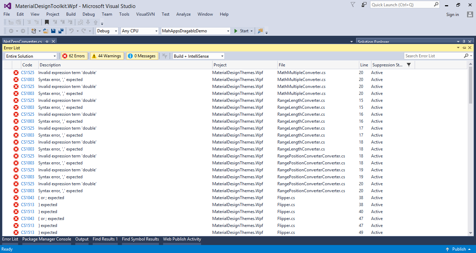Click the Save All toolbar icon
Viewport: 476px width, 253px height.
[61, 31]
